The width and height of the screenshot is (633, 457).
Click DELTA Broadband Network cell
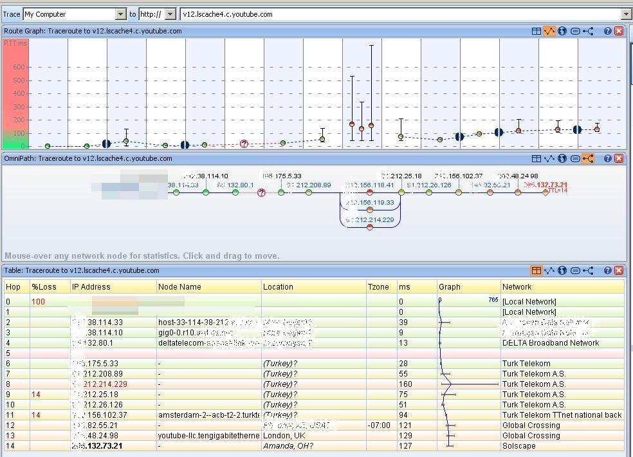551,343
